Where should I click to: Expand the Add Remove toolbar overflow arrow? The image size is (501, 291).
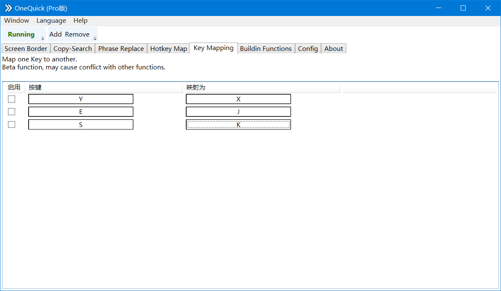click(x=95, y=39)
